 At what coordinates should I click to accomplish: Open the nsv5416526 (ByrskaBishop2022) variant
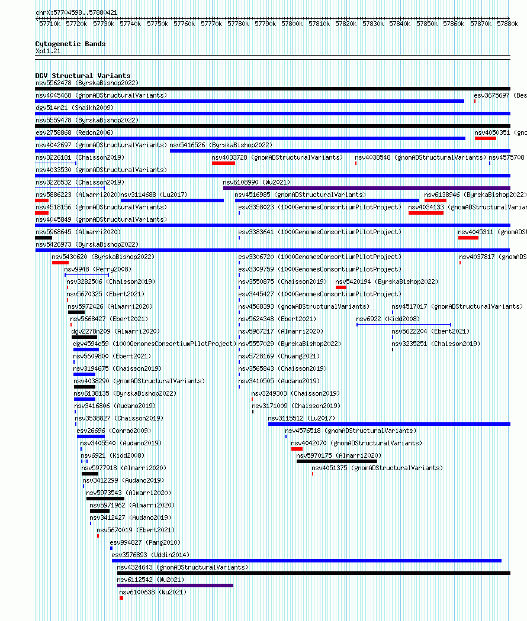221,145
